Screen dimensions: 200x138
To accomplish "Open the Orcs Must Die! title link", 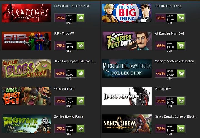I will (x=64, y=89).
